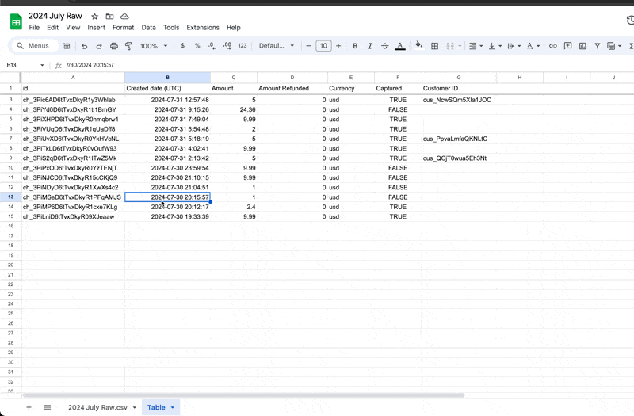This screenshot has height=416, width=634.
Task: Click the merge cells icon
Action: [x=450, y=46]
